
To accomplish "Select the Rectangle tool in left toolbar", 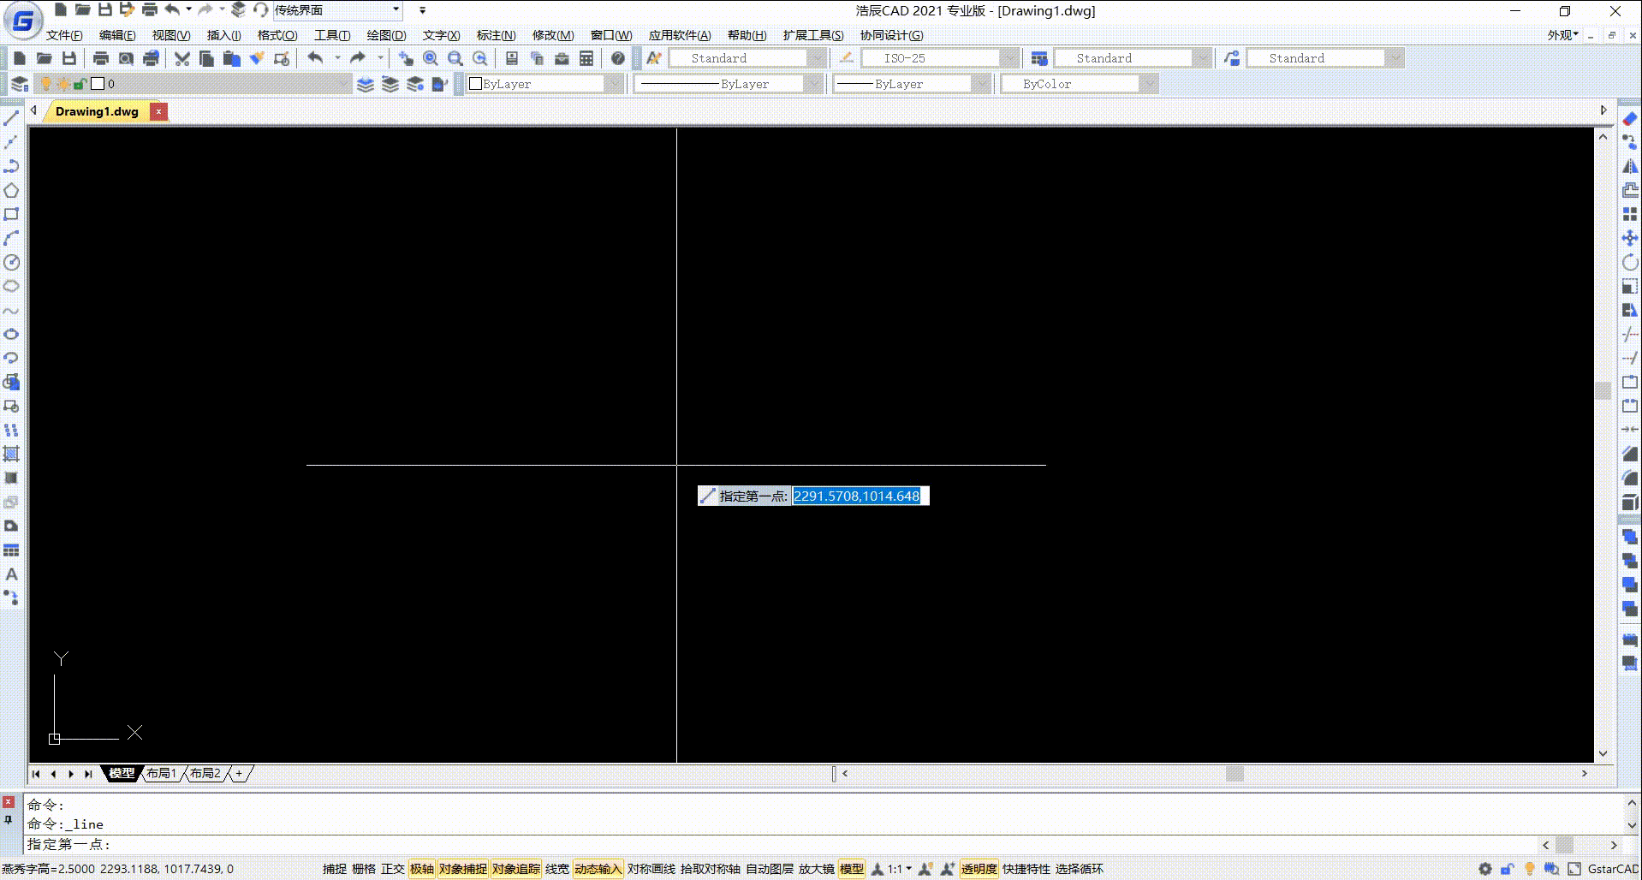I will 11,214.
